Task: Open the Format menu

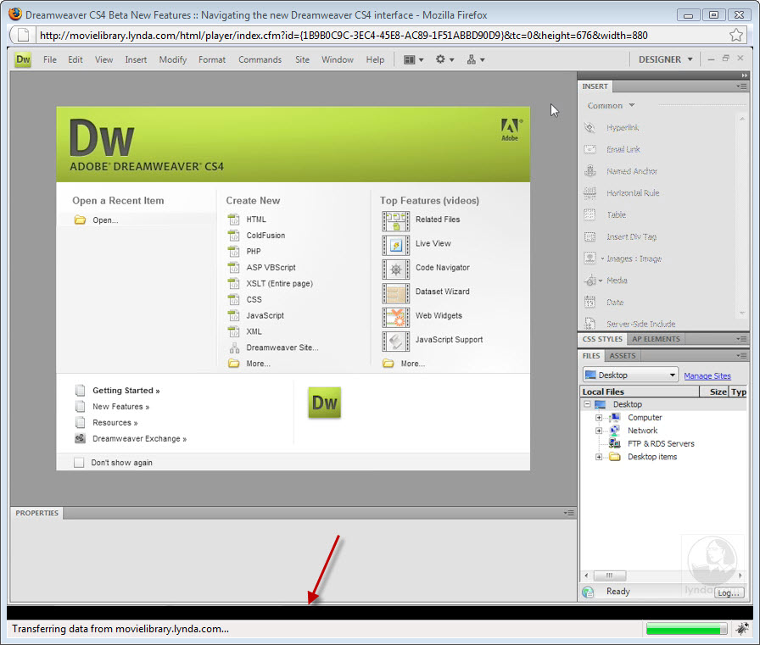Action: (x=212, y=59)
